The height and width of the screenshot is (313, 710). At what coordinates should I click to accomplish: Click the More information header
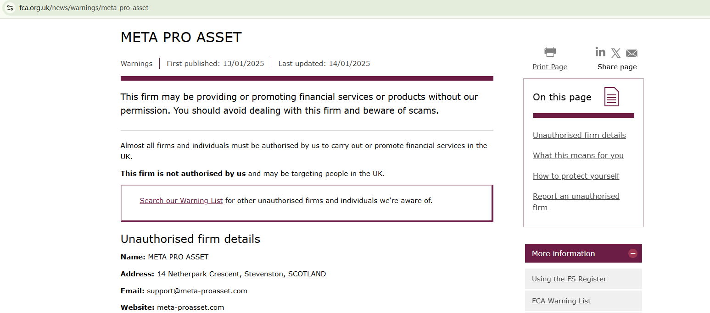563,253
